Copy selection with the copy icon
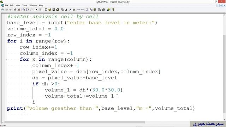Screen dimensions: 226x127 91,10
